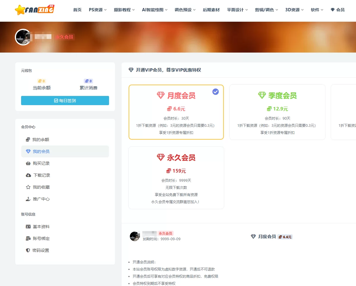Click the diamond icon beside 会员

pyautogui.click(x=333, y=10)
